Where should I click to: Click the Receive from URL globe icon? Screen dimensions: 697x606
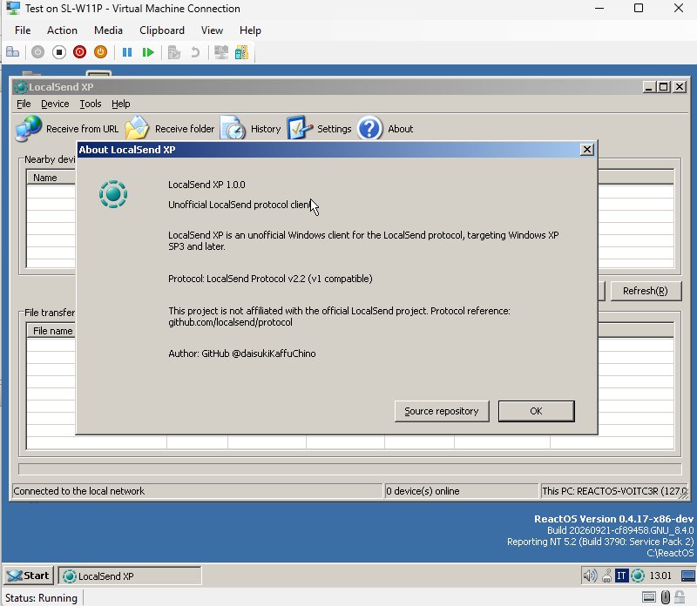pos(29,129)
